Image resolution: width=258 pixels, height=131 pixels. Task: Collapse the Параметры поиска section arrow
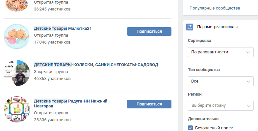238,27
